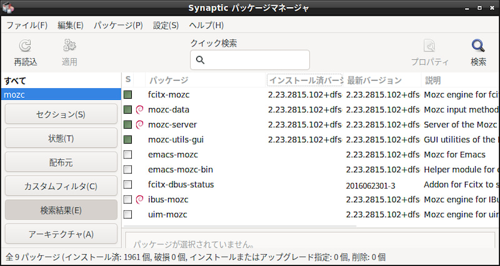Click the magnifier icon inside quick search box
The height and width of the screenshot is (266, 500).
[x=200, y=59]
